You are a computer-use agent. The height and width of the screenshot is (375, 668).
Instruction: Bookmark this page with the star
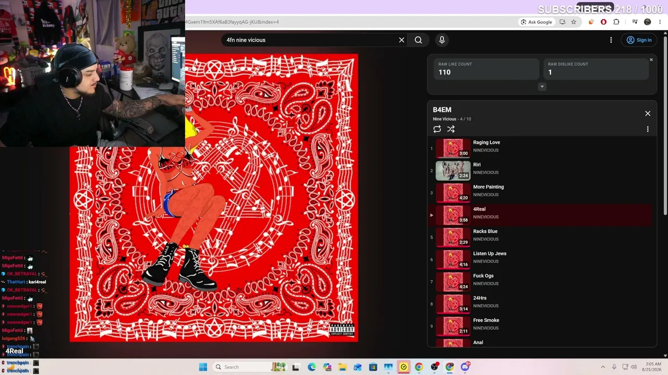click(574, 22)
